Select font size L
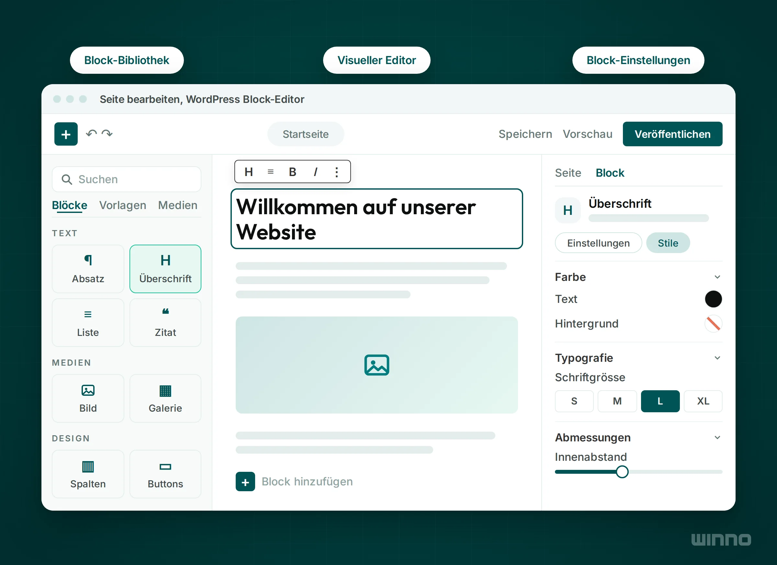 click(x=660, y=401)
